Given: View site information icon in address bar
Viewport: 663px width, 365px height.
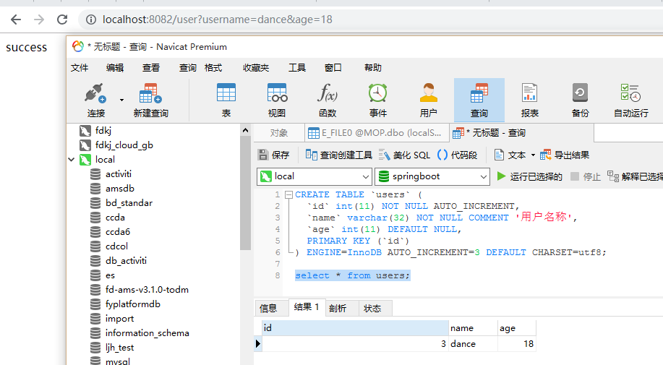Looking at the screenshot, I should pos(91,20).
